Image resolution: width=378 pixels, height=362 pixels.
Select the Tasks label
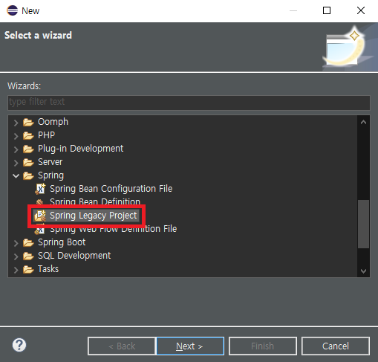[x=48, y=269]
